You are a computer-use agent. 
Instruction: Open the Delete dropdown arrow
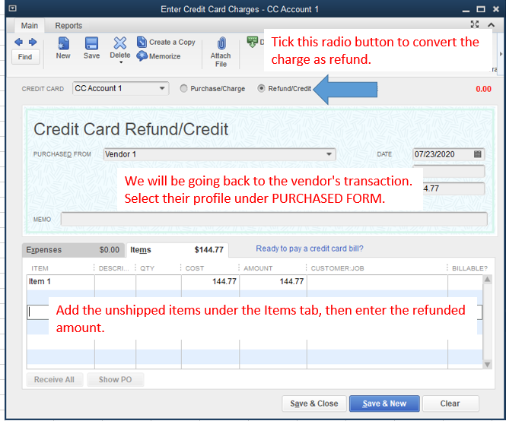pyautogui.click(x=121, y=62)
